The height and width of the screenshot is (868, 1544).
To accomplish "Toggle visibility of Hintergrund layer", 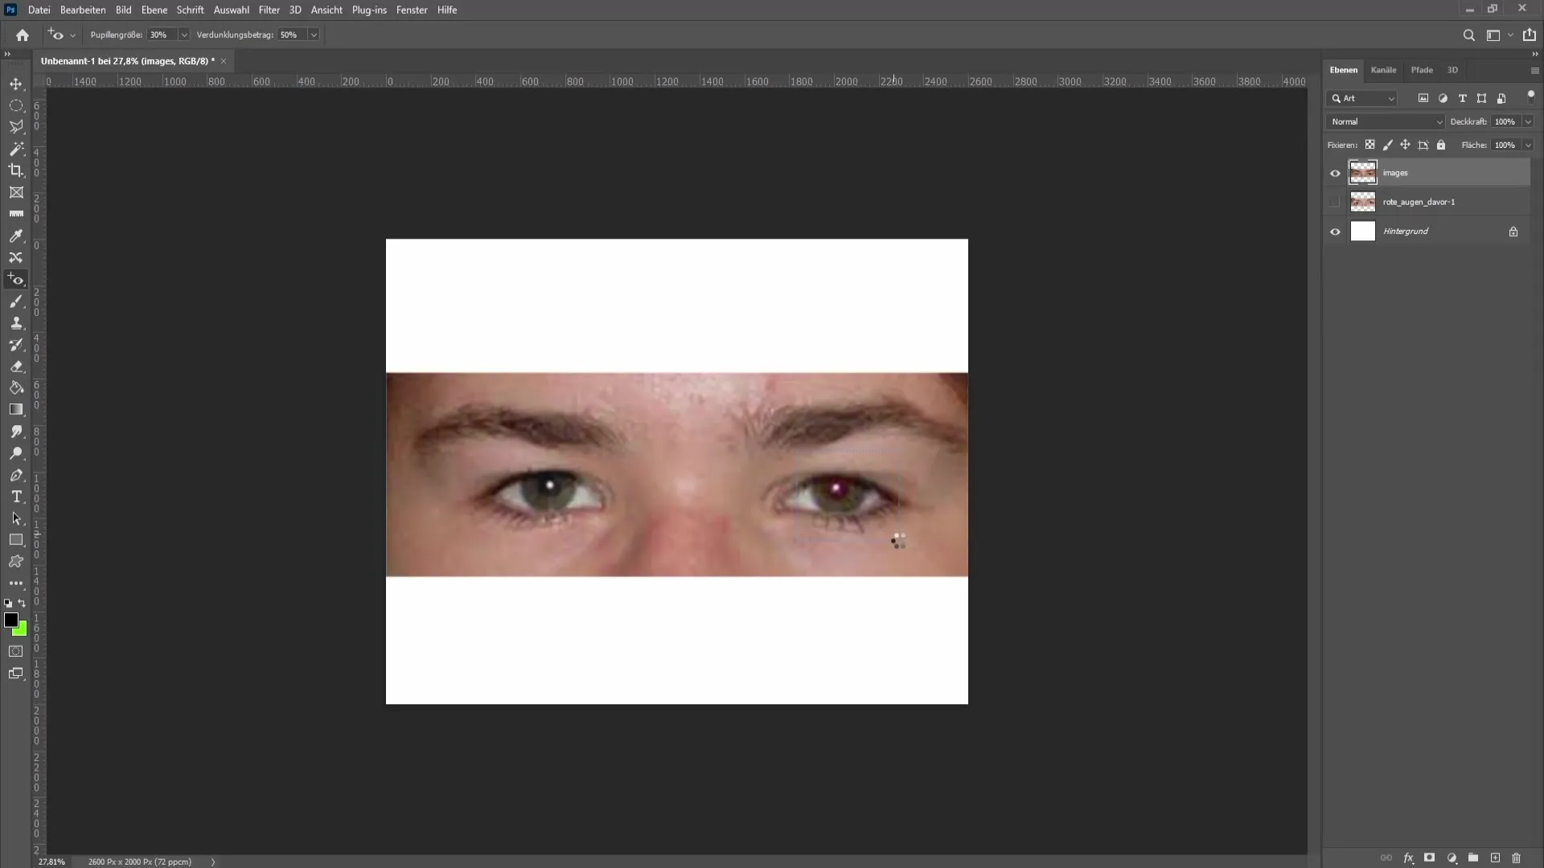I will click(x=1334, y=231).
